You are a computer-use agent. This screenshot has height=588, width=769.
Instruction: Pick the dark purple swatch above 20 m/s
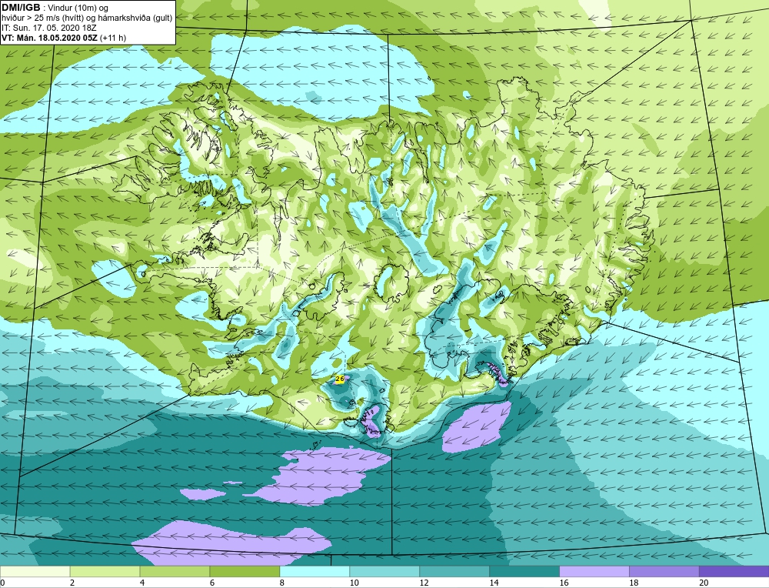click(x=734, y=572)
